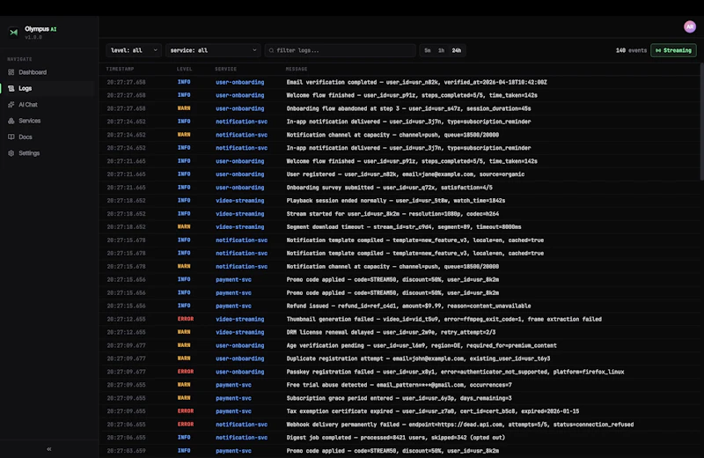Open the level: all dropdown
The width and height of the screenshot is (704, 458).
click(x=134, y=50)
